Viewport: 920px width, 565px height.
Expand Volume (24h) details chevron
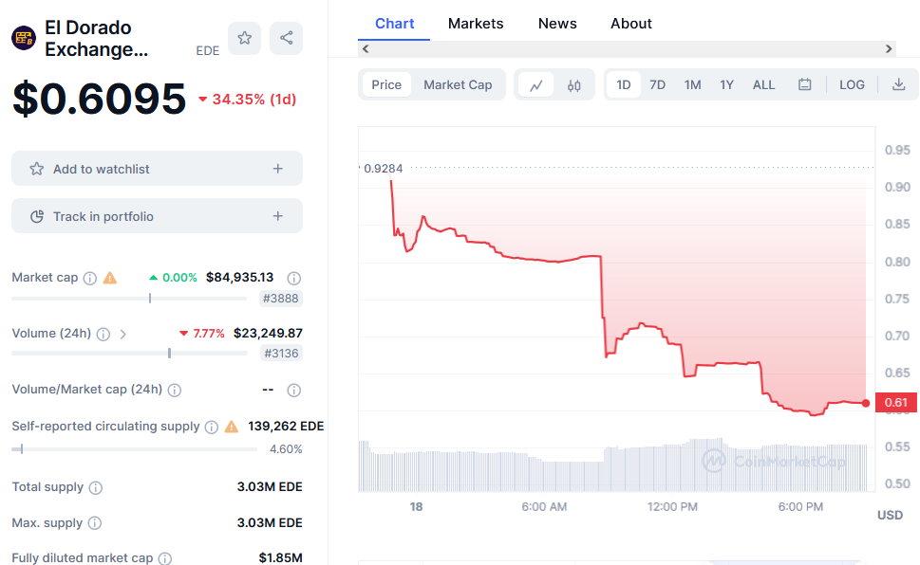tap(122, 334)
